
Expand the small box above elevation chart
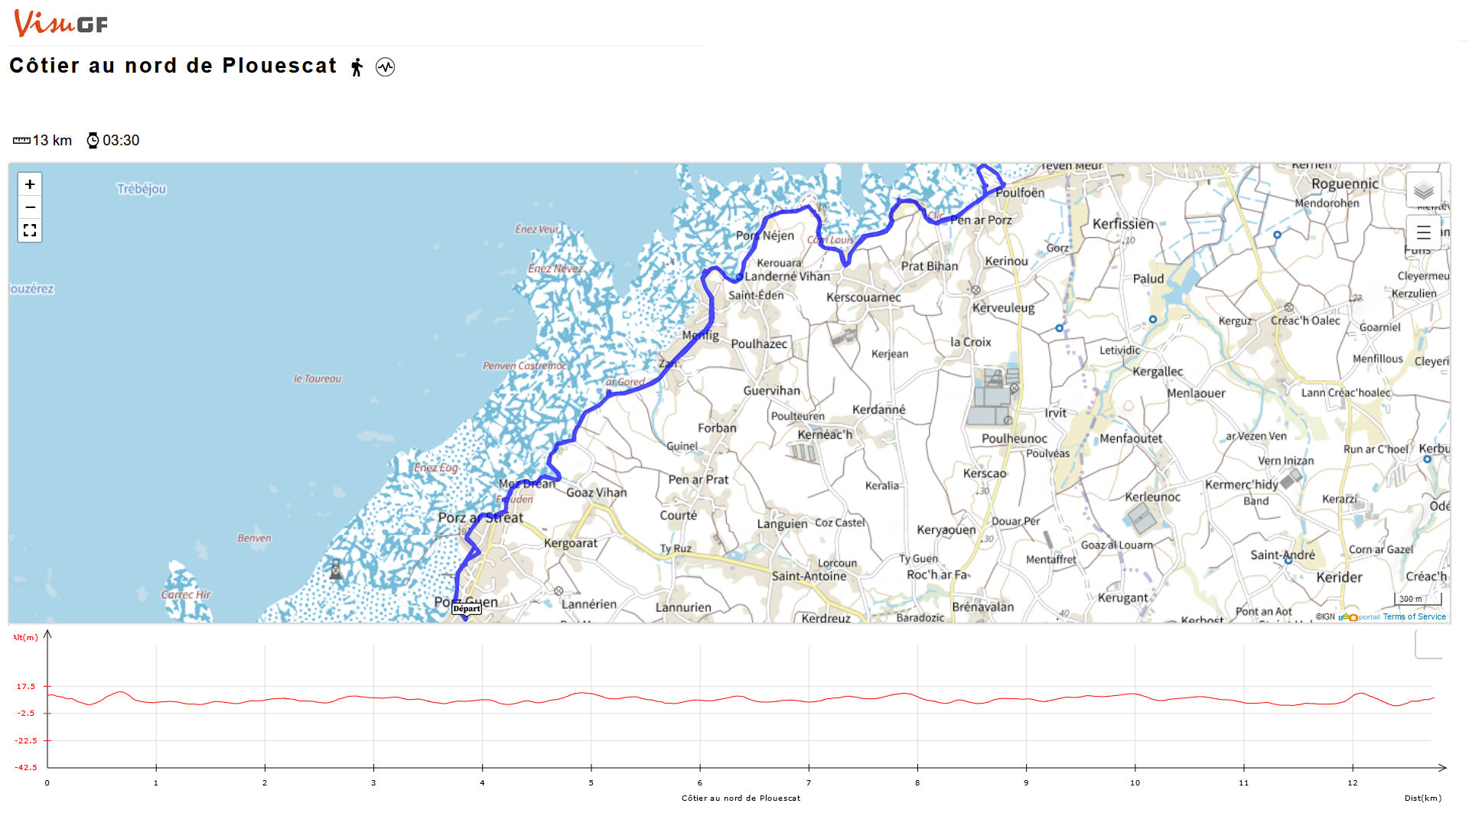click(x=1428, y=646)
